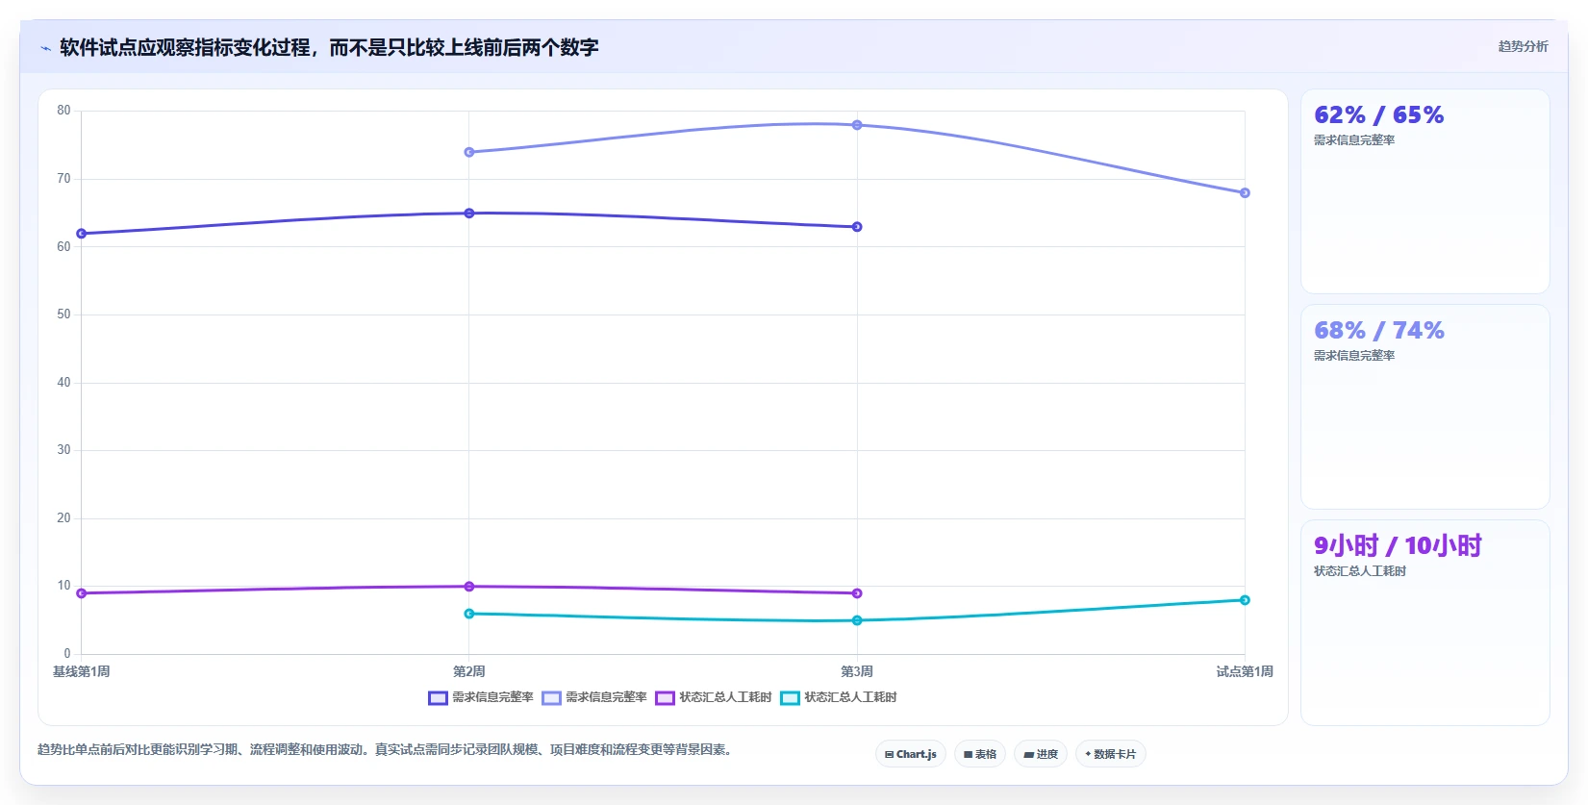Click the cyan data point at 第2周
The width and height of the screenshot is (1588, 805).
click(469, 614)
